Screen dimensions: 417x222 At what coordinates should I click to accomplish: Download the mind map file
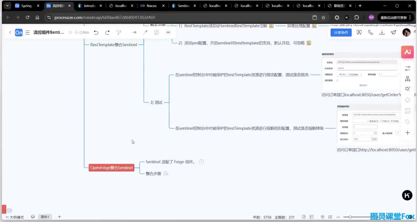click(x=382, y=33)
